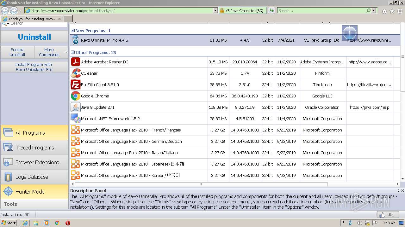Viewport: 405px width, 227px height.
Task: Click the Office Korean language pack icon
Action: 75,175
